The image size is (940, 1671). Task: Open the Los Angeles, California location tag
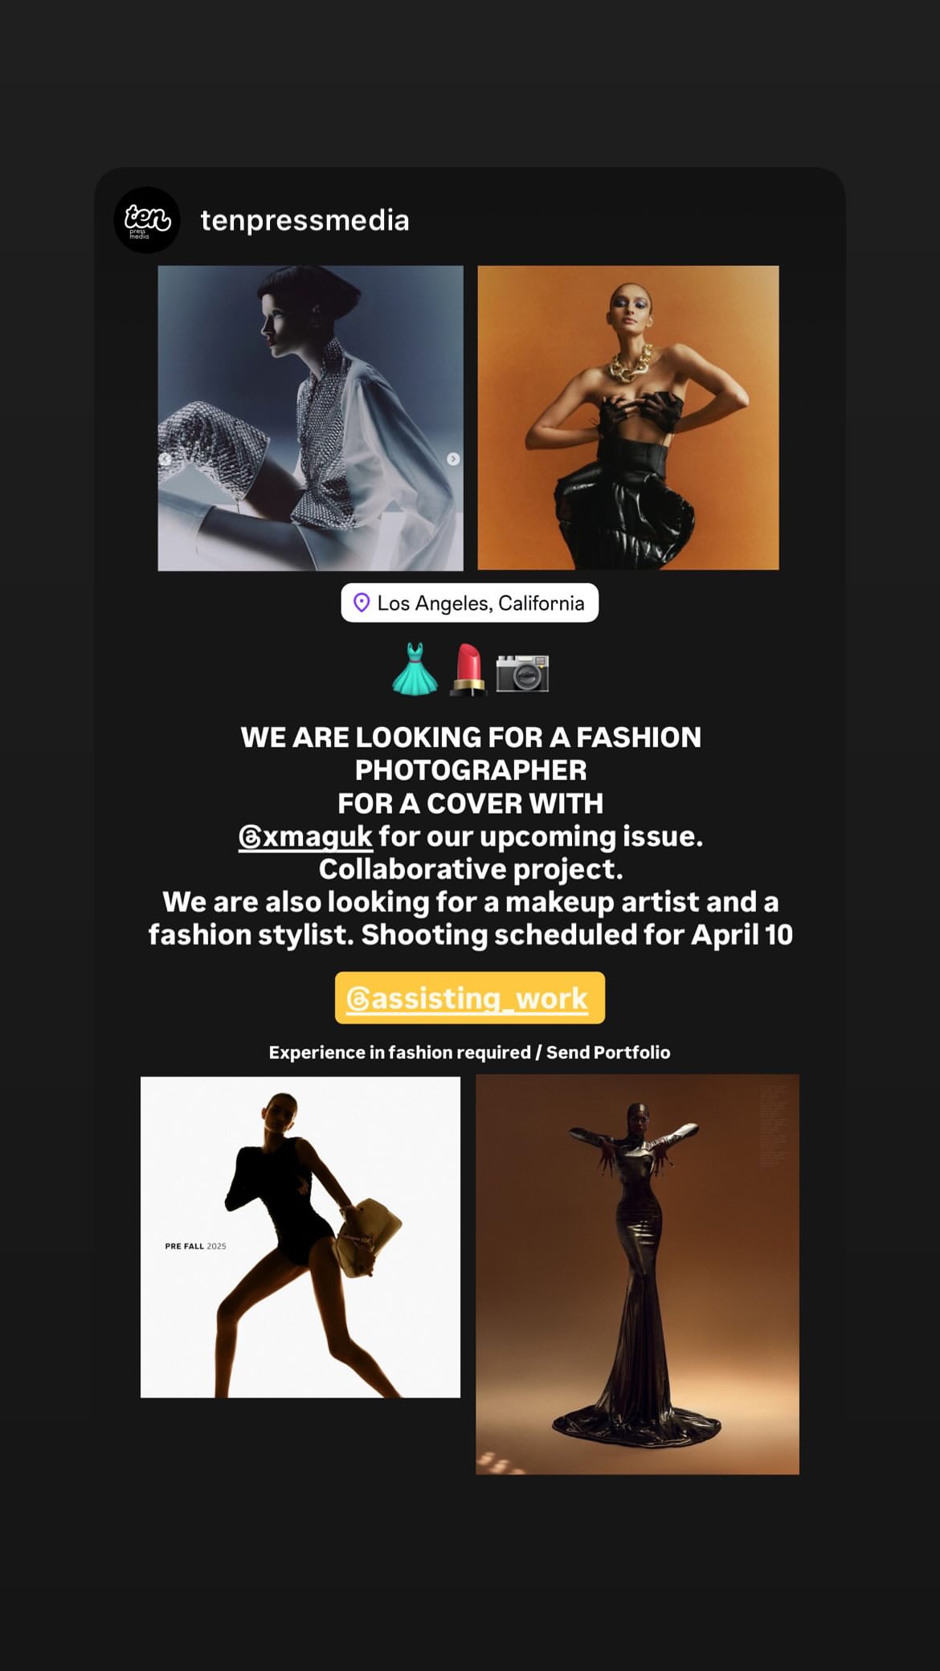click(x=470, y=603)
